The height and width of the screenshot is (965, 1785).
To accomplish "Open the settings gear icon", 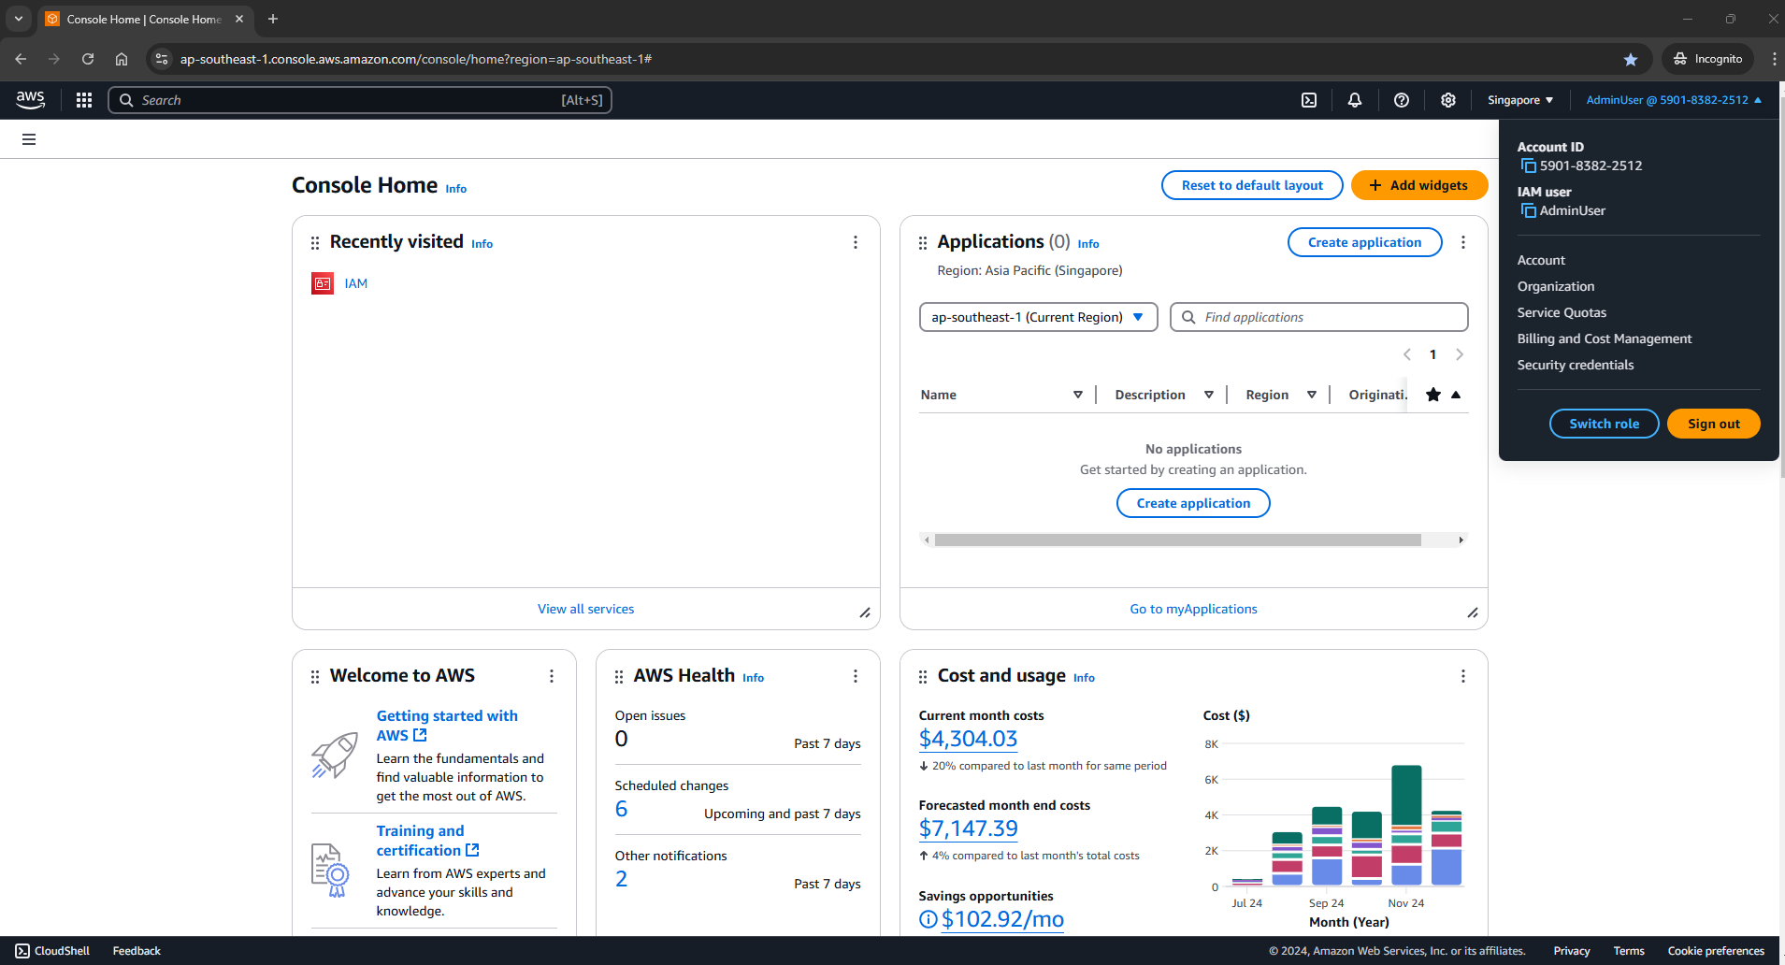I will point(1448,100).
